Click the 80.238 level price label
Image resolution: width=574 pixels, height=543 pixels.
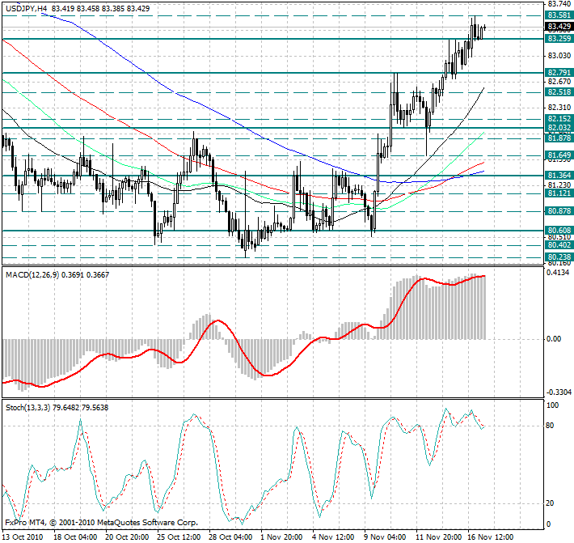(x=559, y=257)
